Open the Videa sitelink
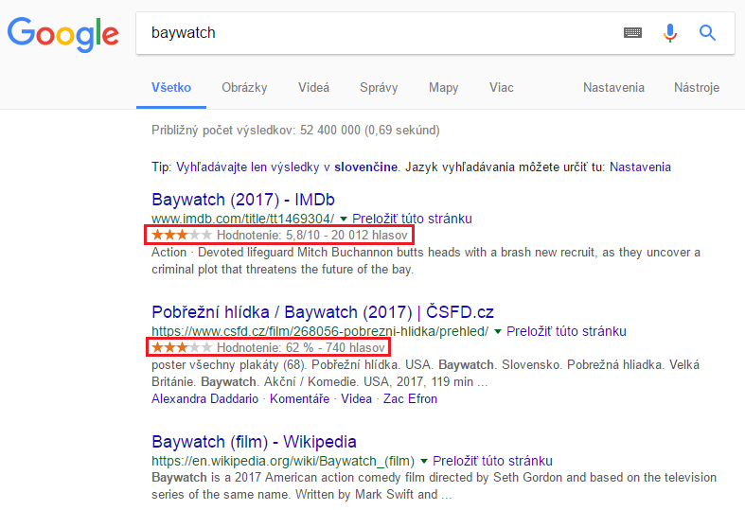 pos(356,399)
